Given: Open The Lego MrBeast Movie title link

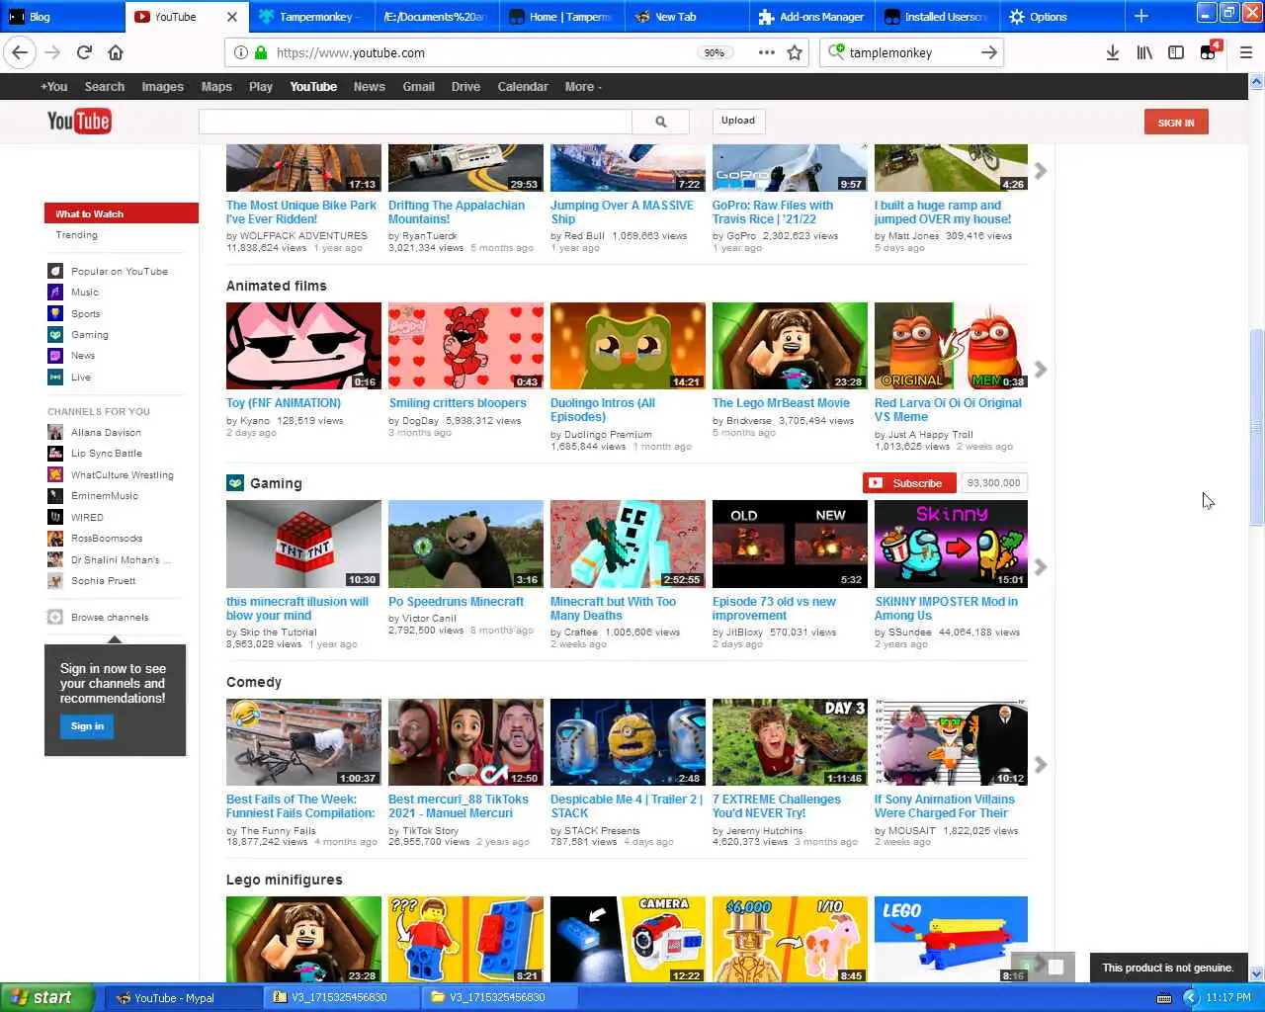Looking at the screenshot, I should click(781, 403).
